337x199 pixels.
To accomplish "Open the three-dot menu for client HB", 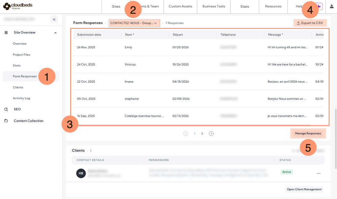I will coord(318,173).
